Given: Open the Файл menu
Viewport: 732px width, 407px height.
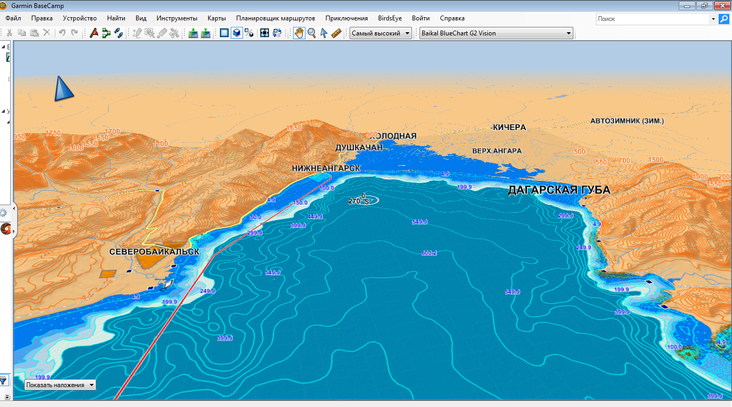Looking at the screenshot, I should pyautogui.click(x=13, y=18).
